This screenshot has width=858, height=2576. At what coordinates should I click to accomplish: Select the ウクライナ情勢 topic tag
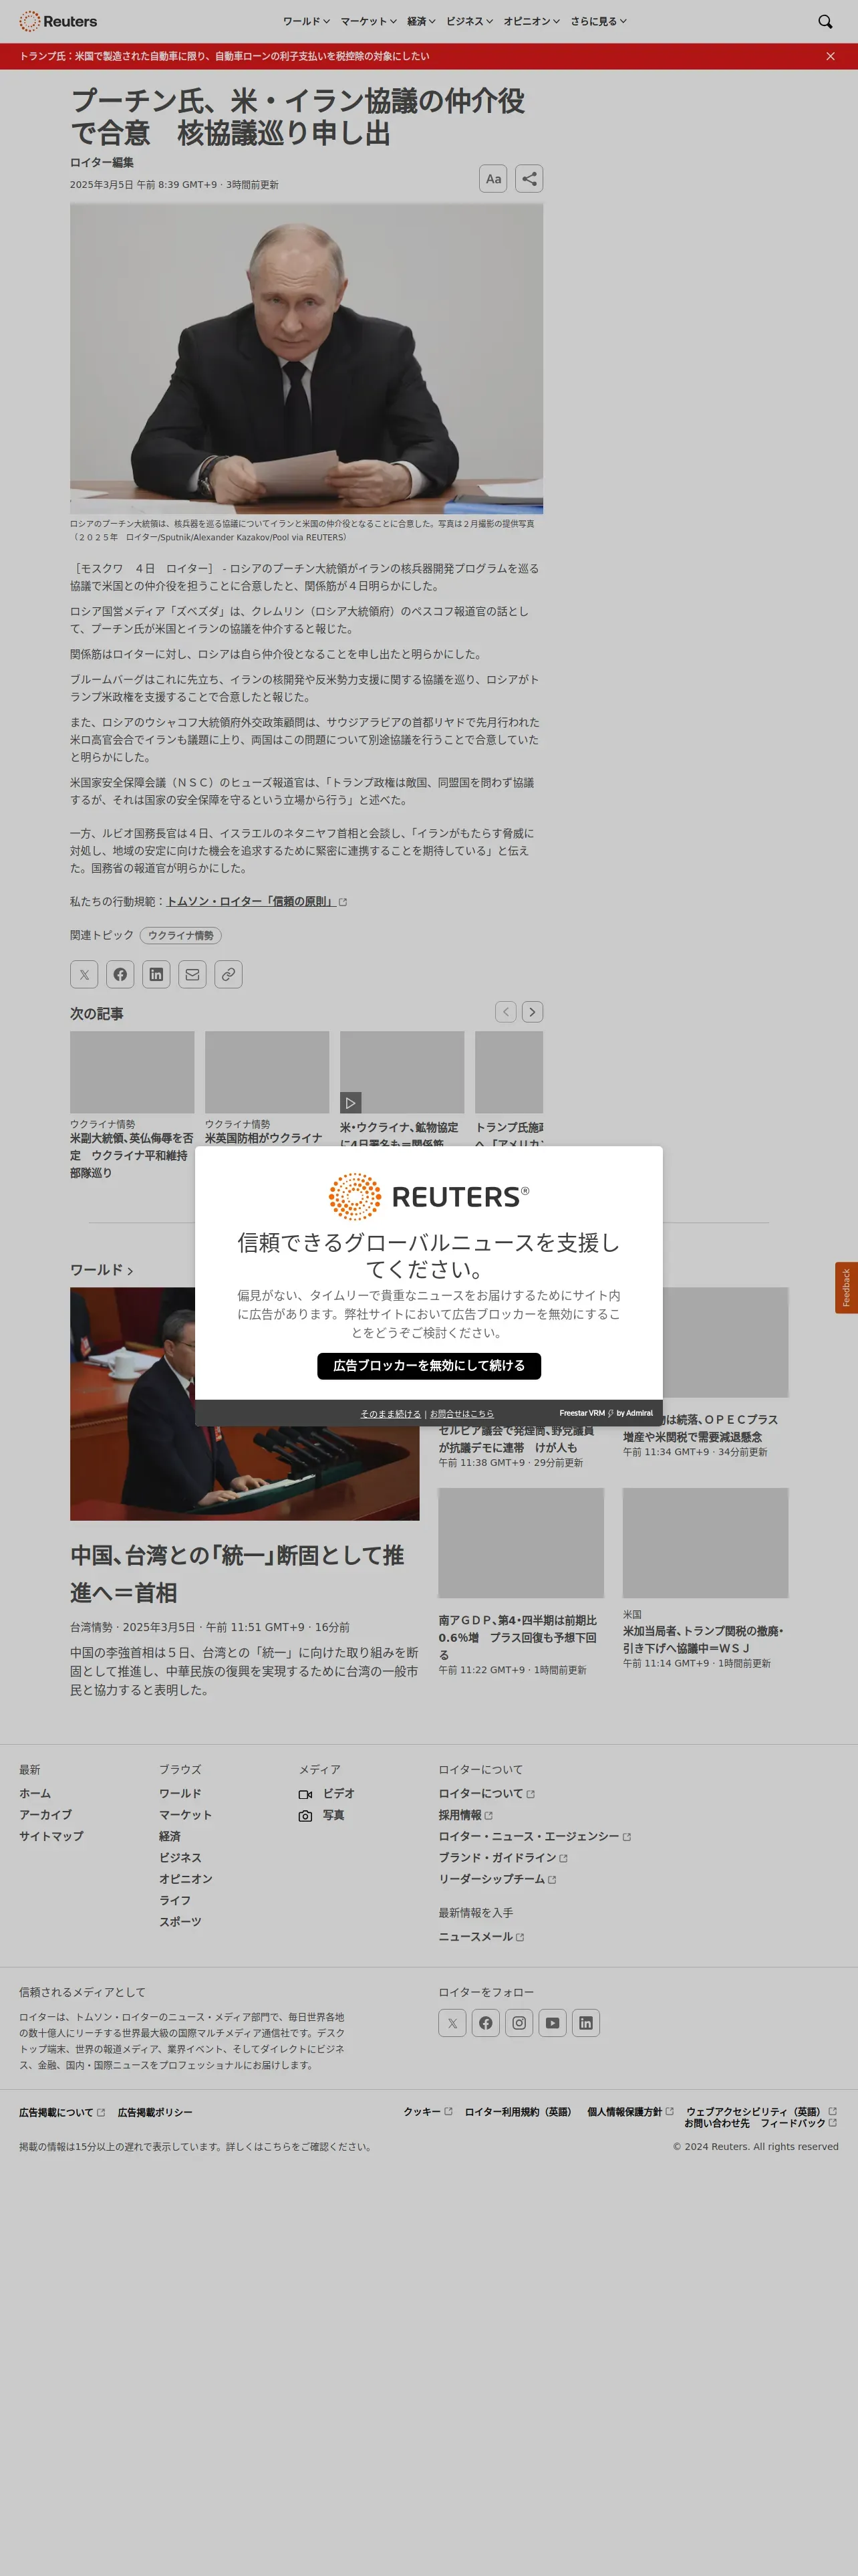181,935
